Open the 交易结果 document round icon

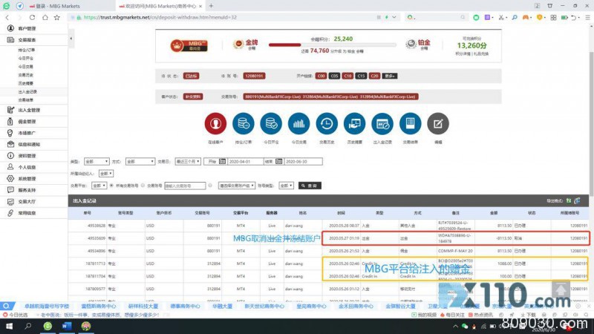point(411,123)
